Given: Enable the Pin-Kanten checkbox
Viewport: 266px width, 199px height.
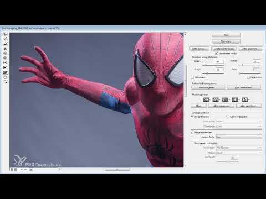Looking at the screenshot, I should pos(248,77).
